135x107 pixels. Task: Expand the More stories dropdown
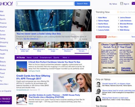coord(66,58)
